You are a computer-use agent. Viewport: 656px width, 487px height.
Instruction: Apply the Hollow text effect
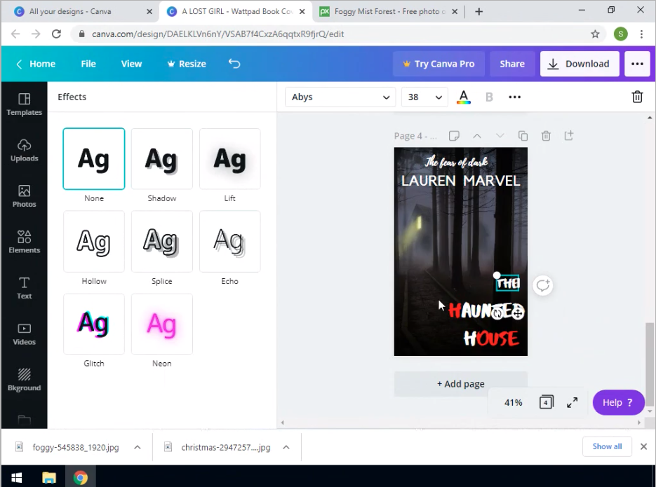click(x=94, y=242)
